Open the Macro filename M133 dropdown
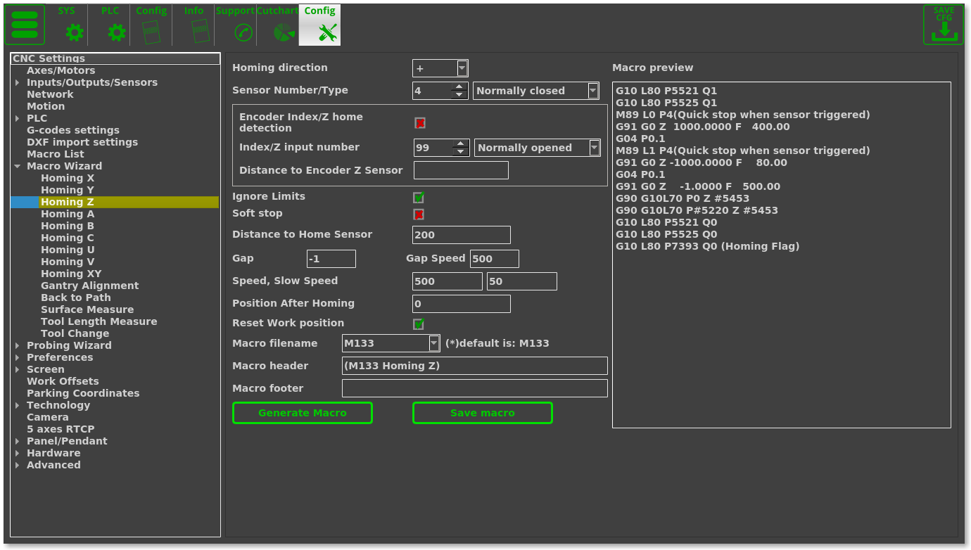Viewport: 971px width, 550px height. point(434,343)
